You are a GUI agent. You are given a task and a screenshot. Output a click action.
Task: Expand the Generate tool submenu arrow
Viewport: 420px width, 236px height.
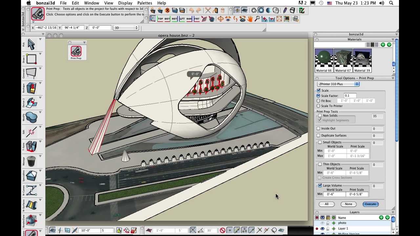(40, 69)
